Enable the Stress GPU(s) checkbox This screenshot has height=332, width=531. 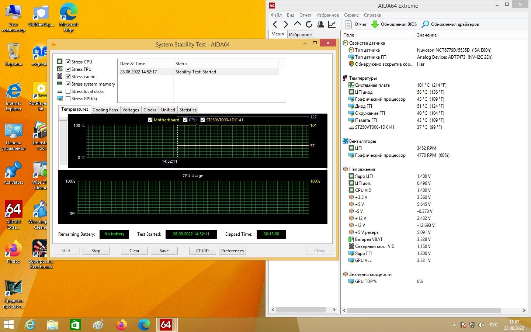68,98
